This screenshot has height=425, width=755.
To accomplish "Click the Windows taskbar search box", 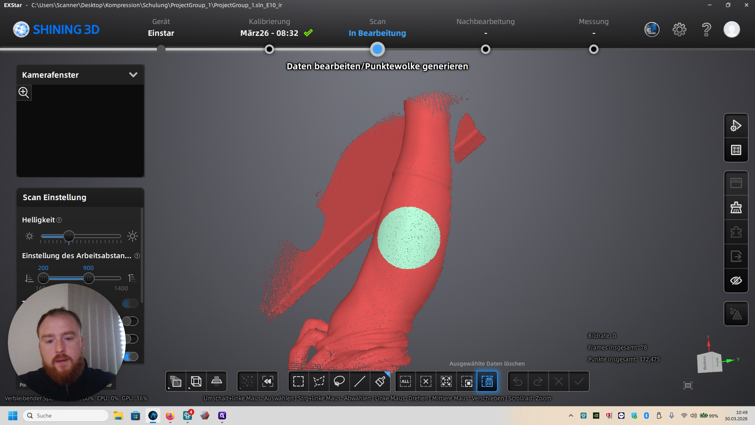I will pyautogui.click(x=66, y=416).
